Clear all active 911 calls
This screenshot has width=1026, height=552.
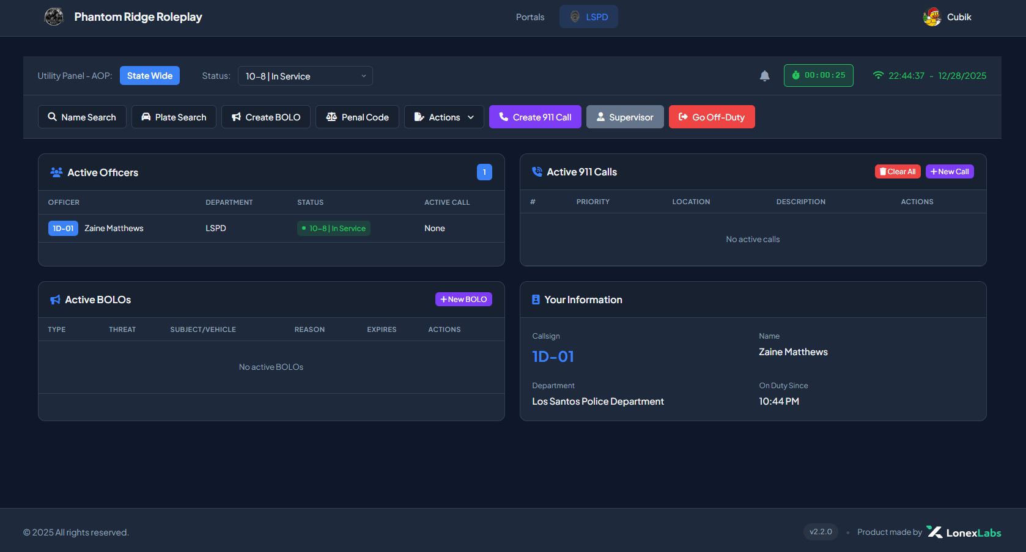click(x=898, y=172)
